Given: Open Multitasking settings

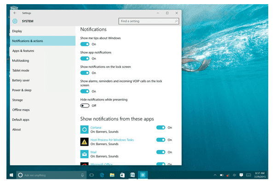Looking at the screenshot, I should (43, 61).
